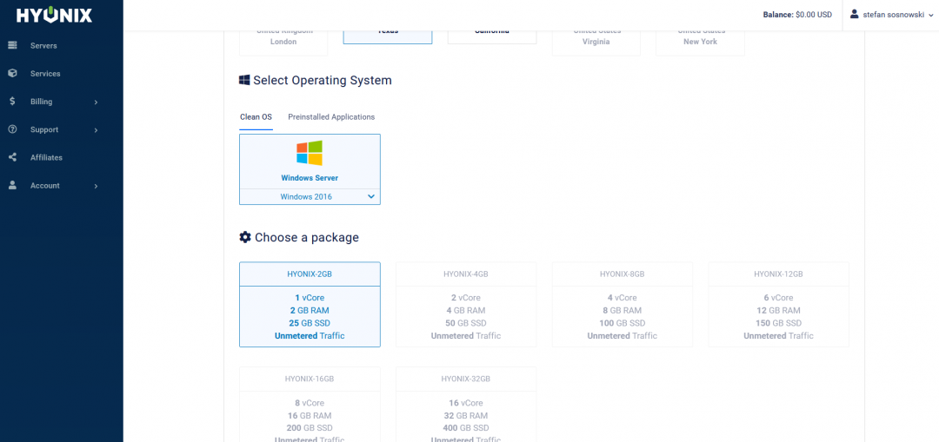Click the Account person icon

click(x=12, y=185)
